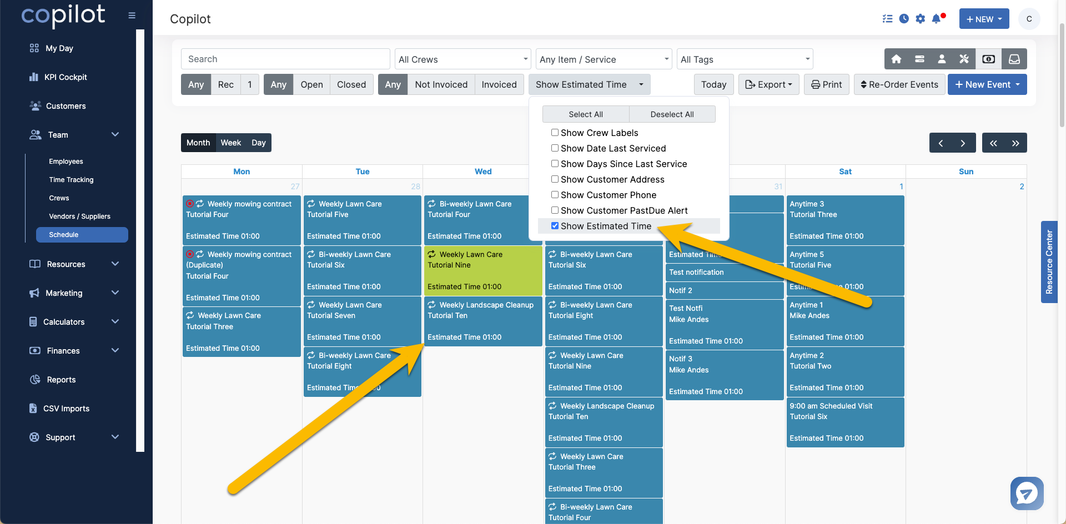Jump back with the double left arrow
1066x524 pixels.
click(x=993, y=143)
